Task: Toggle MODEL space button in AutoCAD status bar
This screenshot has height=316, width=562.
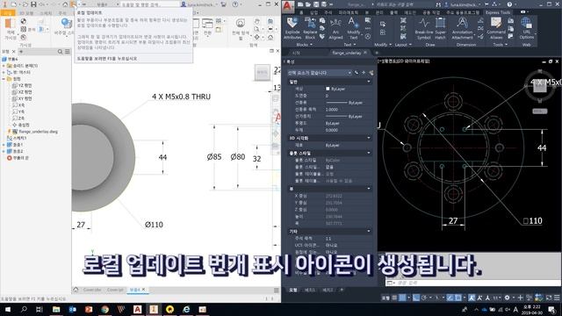Action: tap(385, 298)
